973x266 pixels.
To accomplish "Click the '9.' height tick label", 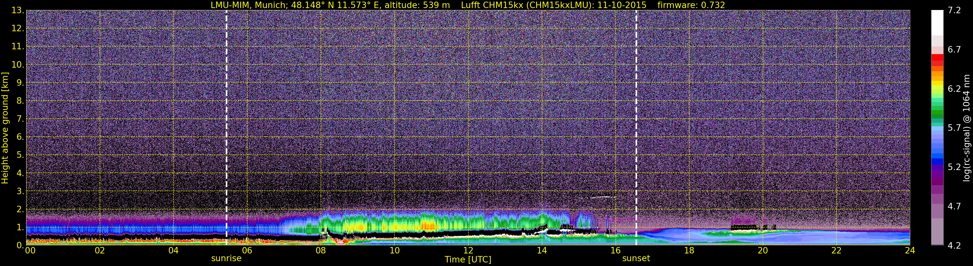I will (x=20, y=82).
